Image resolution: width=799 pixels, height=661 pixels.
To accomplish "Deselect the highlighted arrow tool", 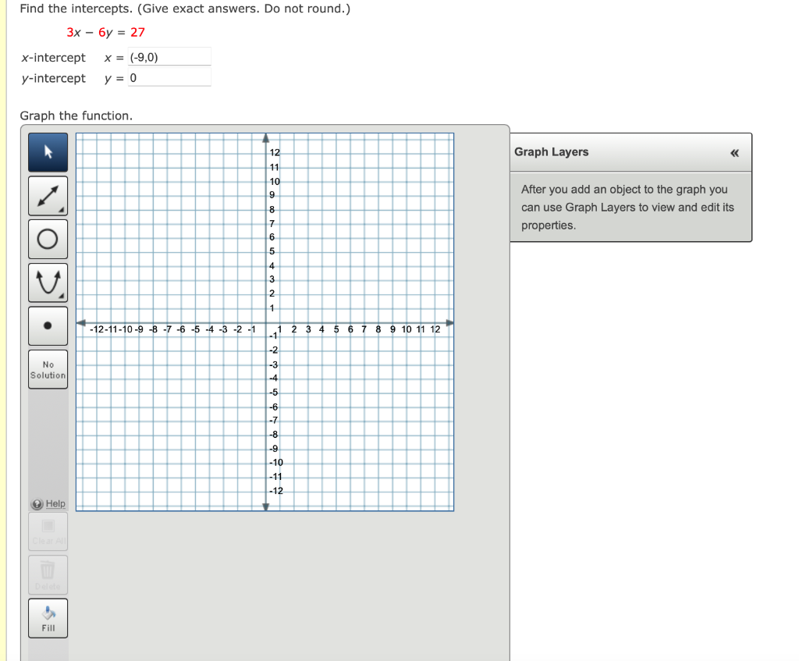I will coord(48,151).
